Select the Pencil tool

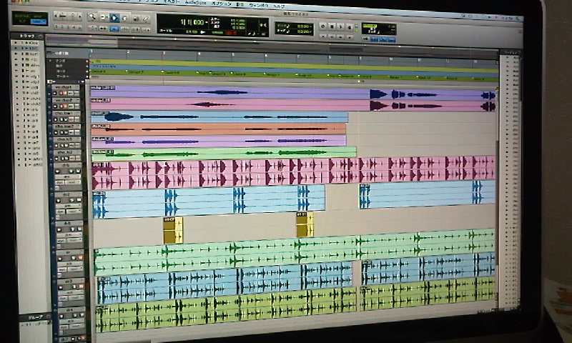[x=146, y=19]
